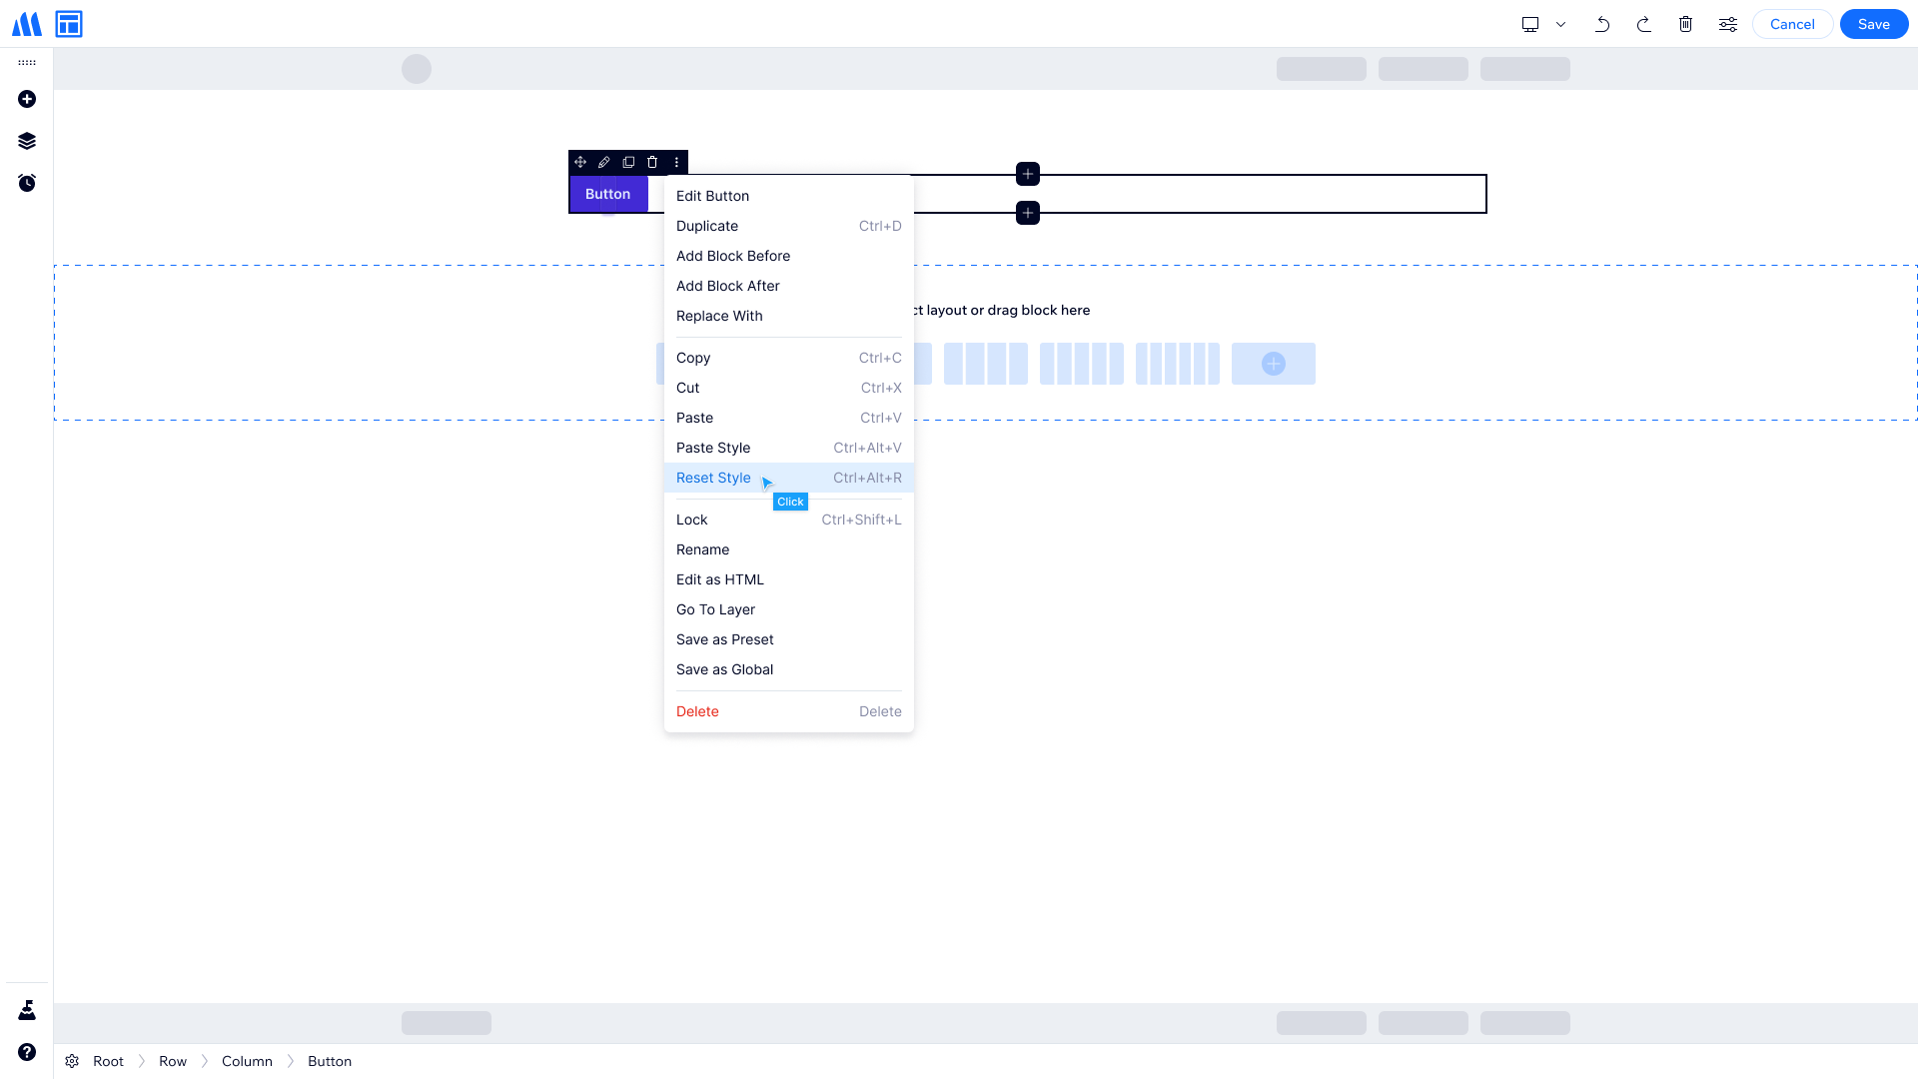Select Column in the breadcrumb path
Viewport: 1918px width, 1079px height.
point(247,1061)
